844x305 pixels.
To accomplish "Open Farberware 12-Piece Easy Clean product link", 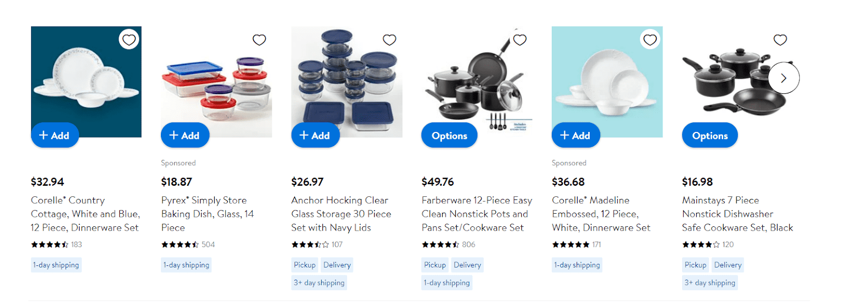I will click(x=477, y=214).
